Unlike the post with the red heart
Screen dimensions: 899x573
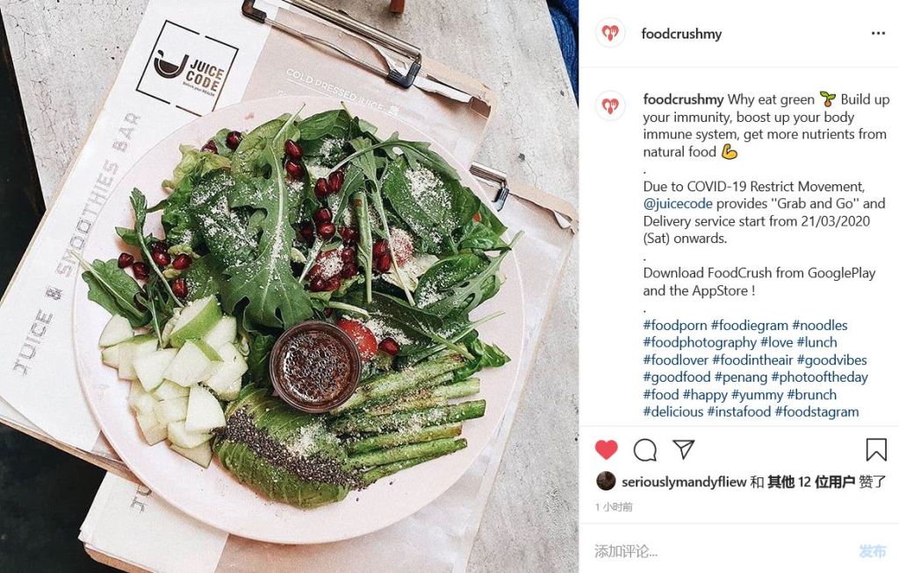606,450
